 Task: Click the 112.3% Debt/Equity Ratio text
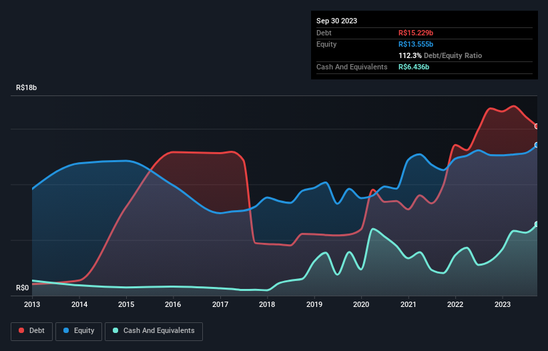440,55
